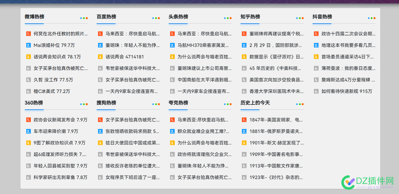Open Zhihu item 香港大学深圳医院术中未
The image size is (399, 194).
click(x=276, y=91)
